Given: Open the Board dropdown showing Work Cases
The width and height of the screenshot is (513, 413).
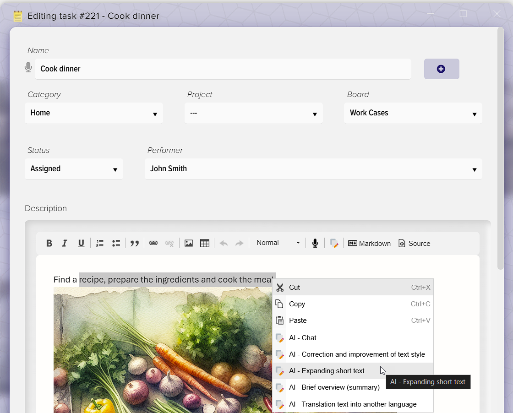Looking at the screenshot, I should pyautogui.click(x=413, y=113).
